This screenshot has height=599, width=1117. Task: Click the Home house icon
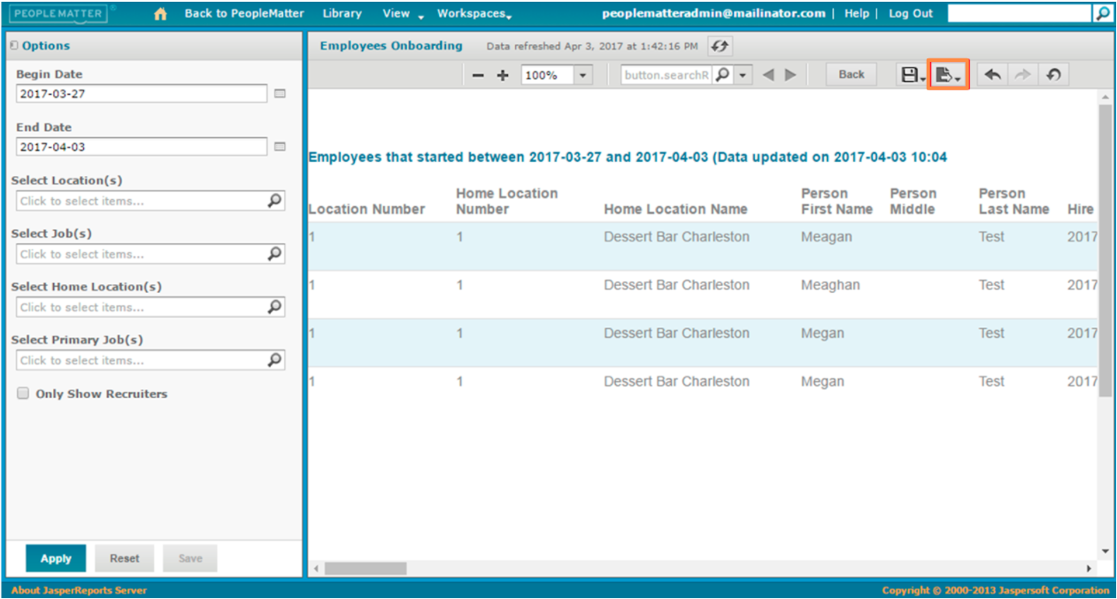coord(160,14)
